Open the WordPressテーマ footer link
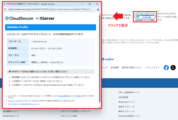This screenshot has height=120, width=178. coord(11,116)
